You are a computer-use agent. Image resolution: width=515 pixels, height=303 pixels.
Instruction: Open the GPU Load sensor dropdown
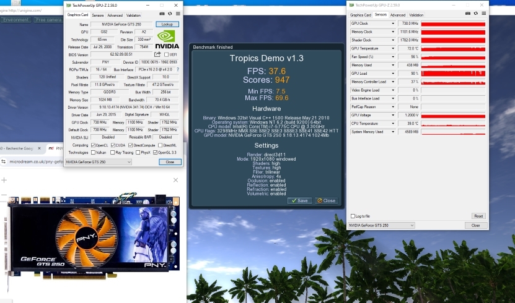tap(393, 74)
